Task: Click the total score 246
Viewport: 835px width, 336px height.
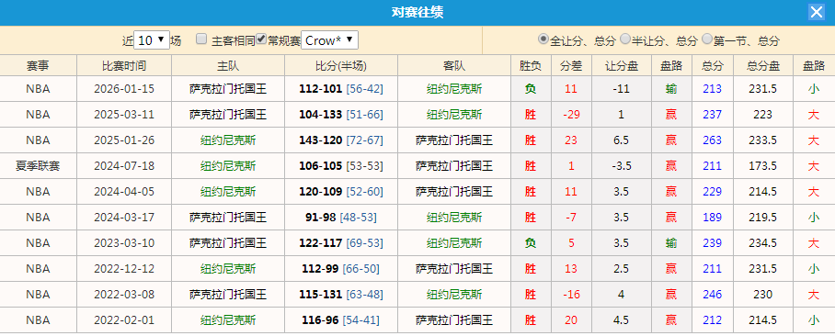Action: 712,295
